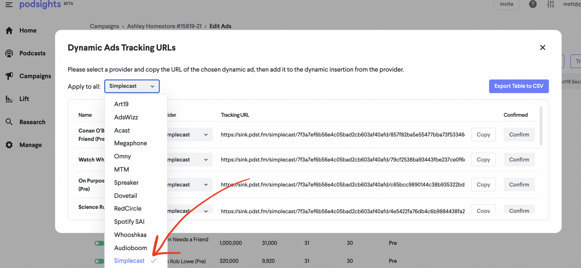
Task: Click the Home icon in sidebar
Action: point(9,30)
